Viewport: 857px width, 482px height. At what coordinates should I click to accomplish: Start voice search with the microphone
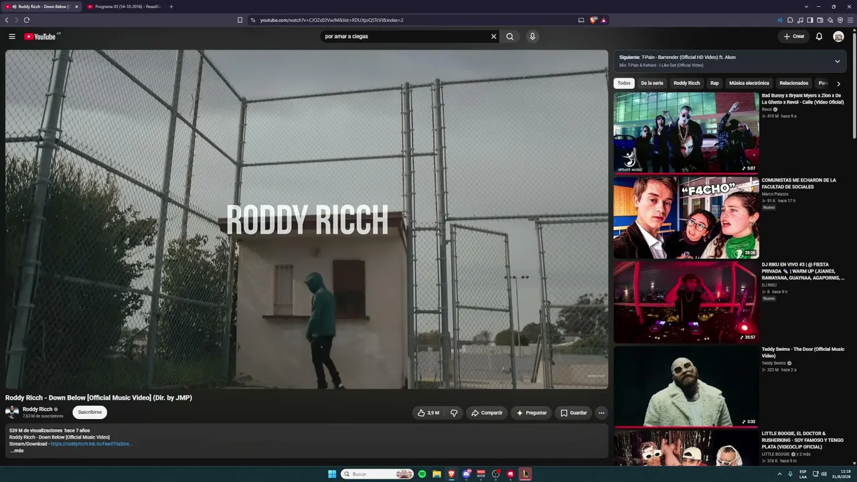[x=532, y=36]
